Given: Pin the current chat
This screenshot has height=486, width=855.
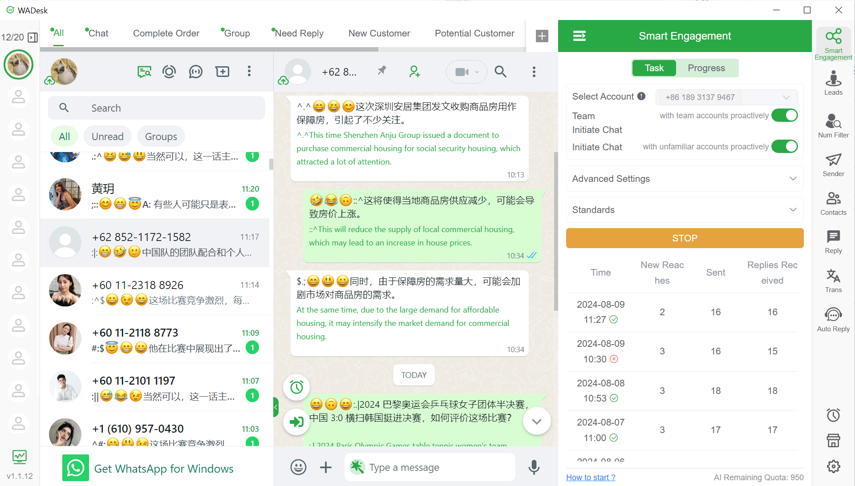Looking at the screenshot, I should pyautogui.click(x=381, y=71).
